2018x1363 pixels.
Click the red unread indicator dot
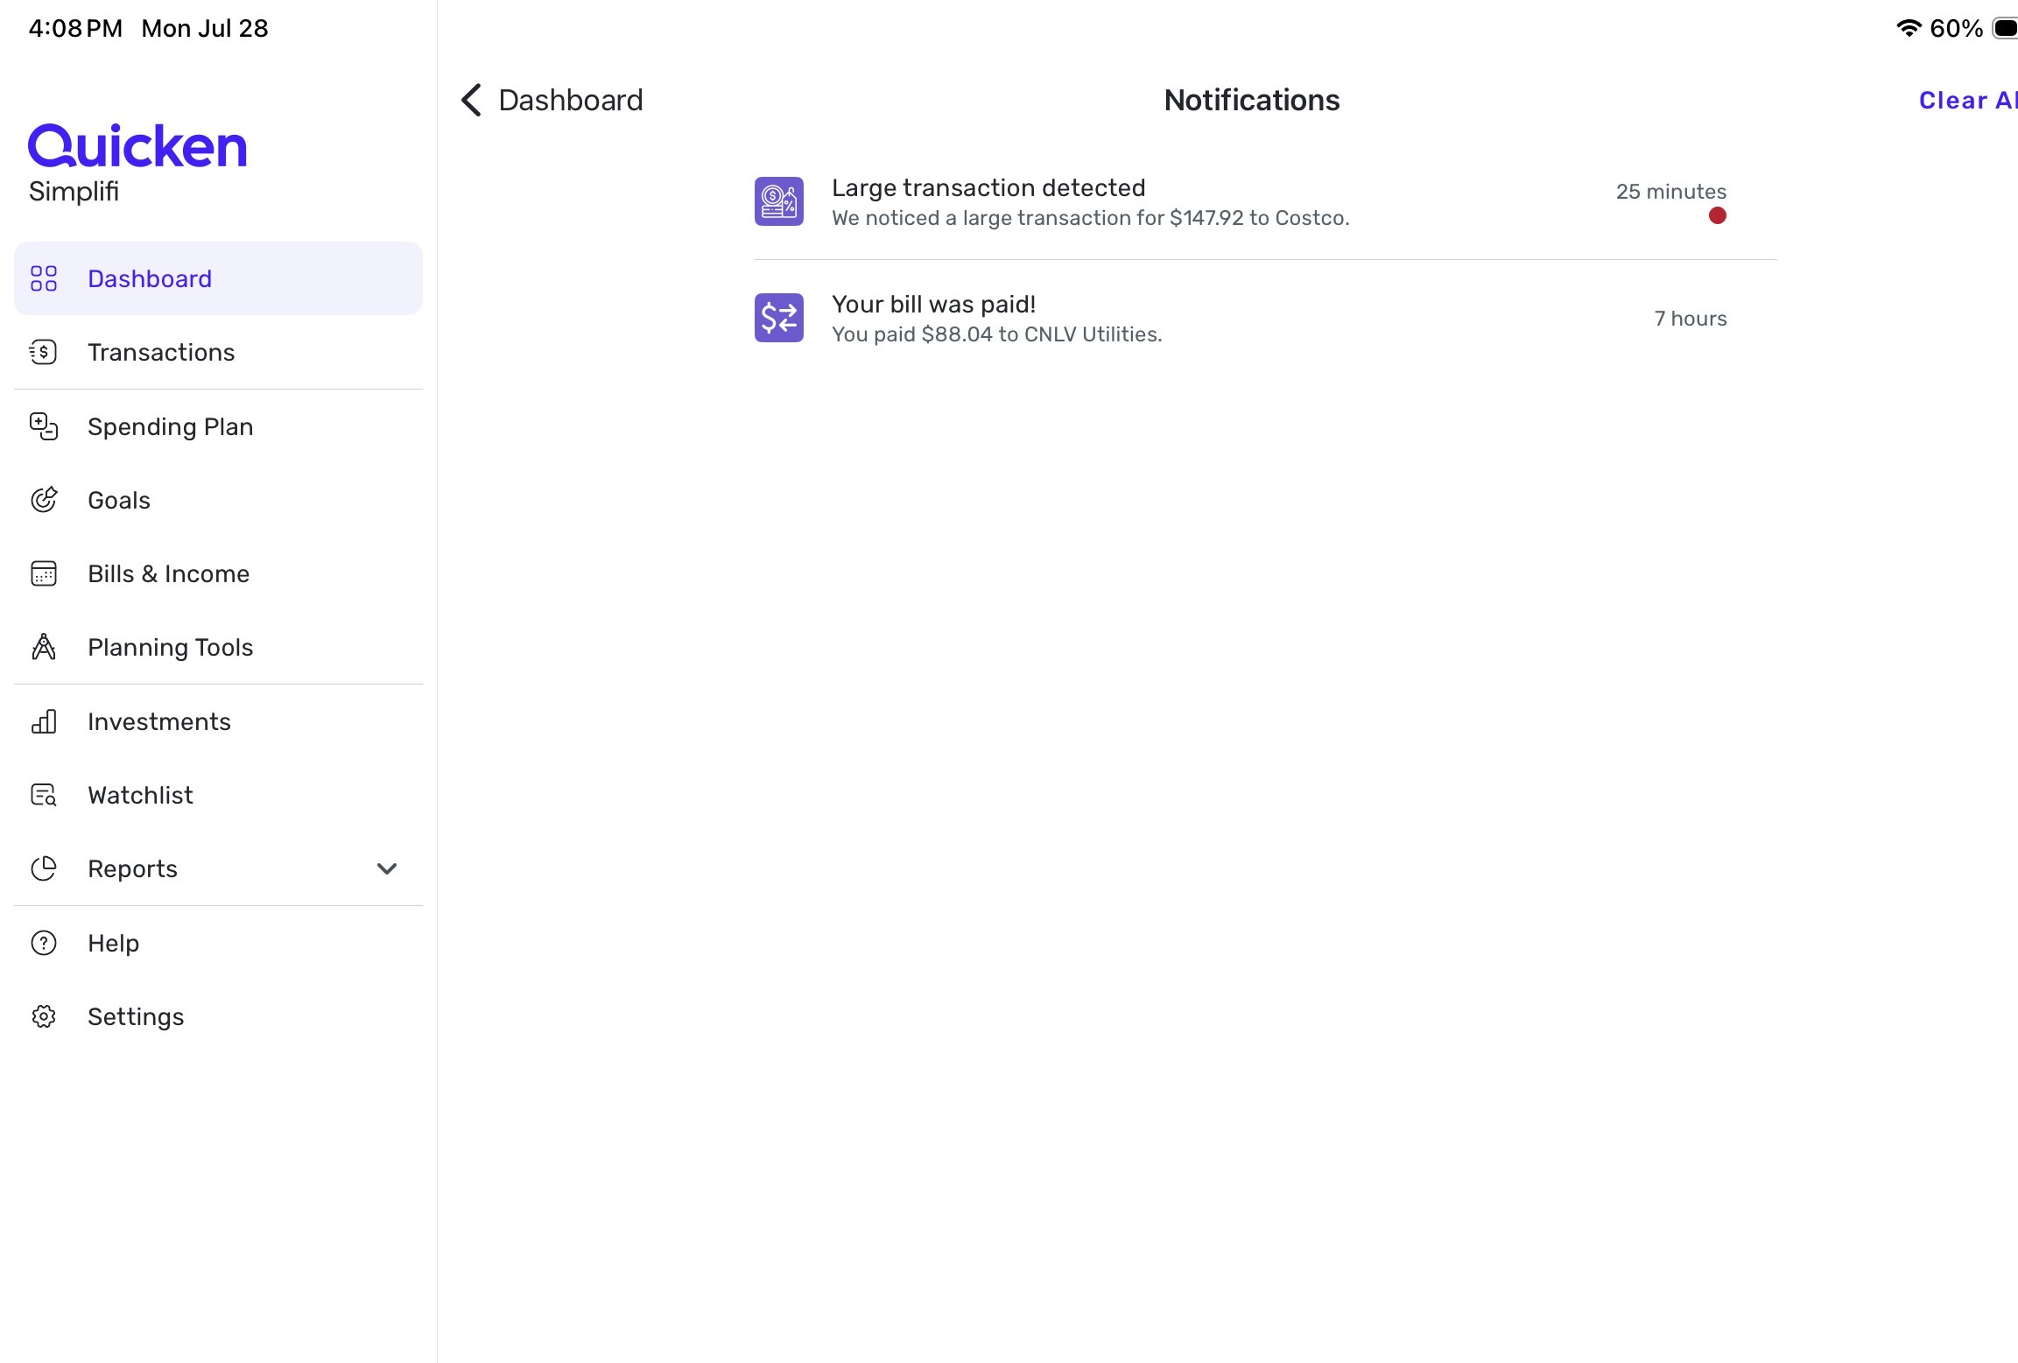[x=1717, y=215]
